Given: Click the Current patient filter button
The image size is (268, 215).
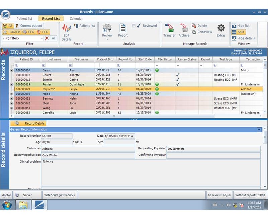Looking at the screenshot, I should (x=29, y=26).
